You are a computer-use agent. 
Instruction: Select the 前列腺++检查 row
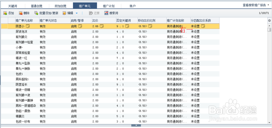[110, 42]
